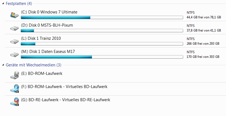Click the M: drive usage bar
Screen dimensions: 226x116
102,57
